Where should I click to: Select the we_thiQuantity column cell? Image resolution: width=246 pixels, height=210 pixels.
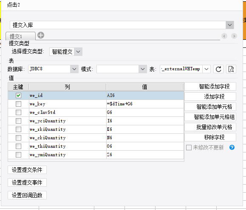click(68, 146)
